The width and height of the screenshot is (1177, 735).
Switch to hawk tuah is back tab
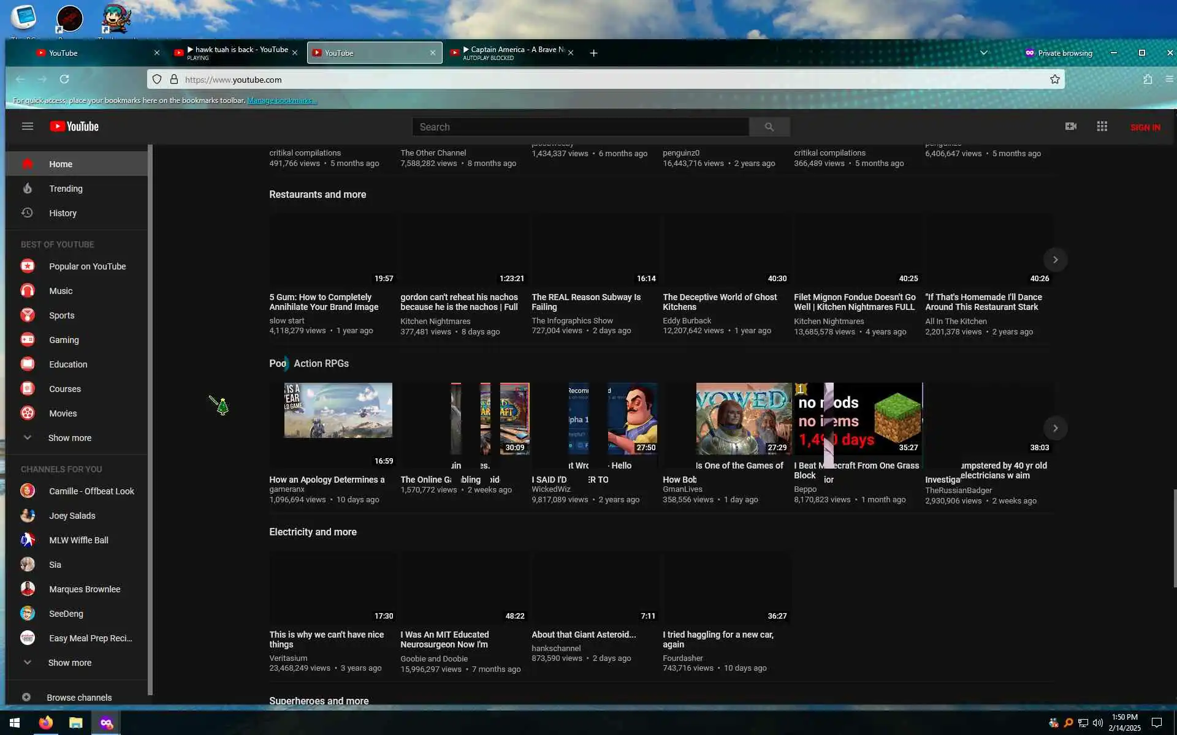(236, 53)
